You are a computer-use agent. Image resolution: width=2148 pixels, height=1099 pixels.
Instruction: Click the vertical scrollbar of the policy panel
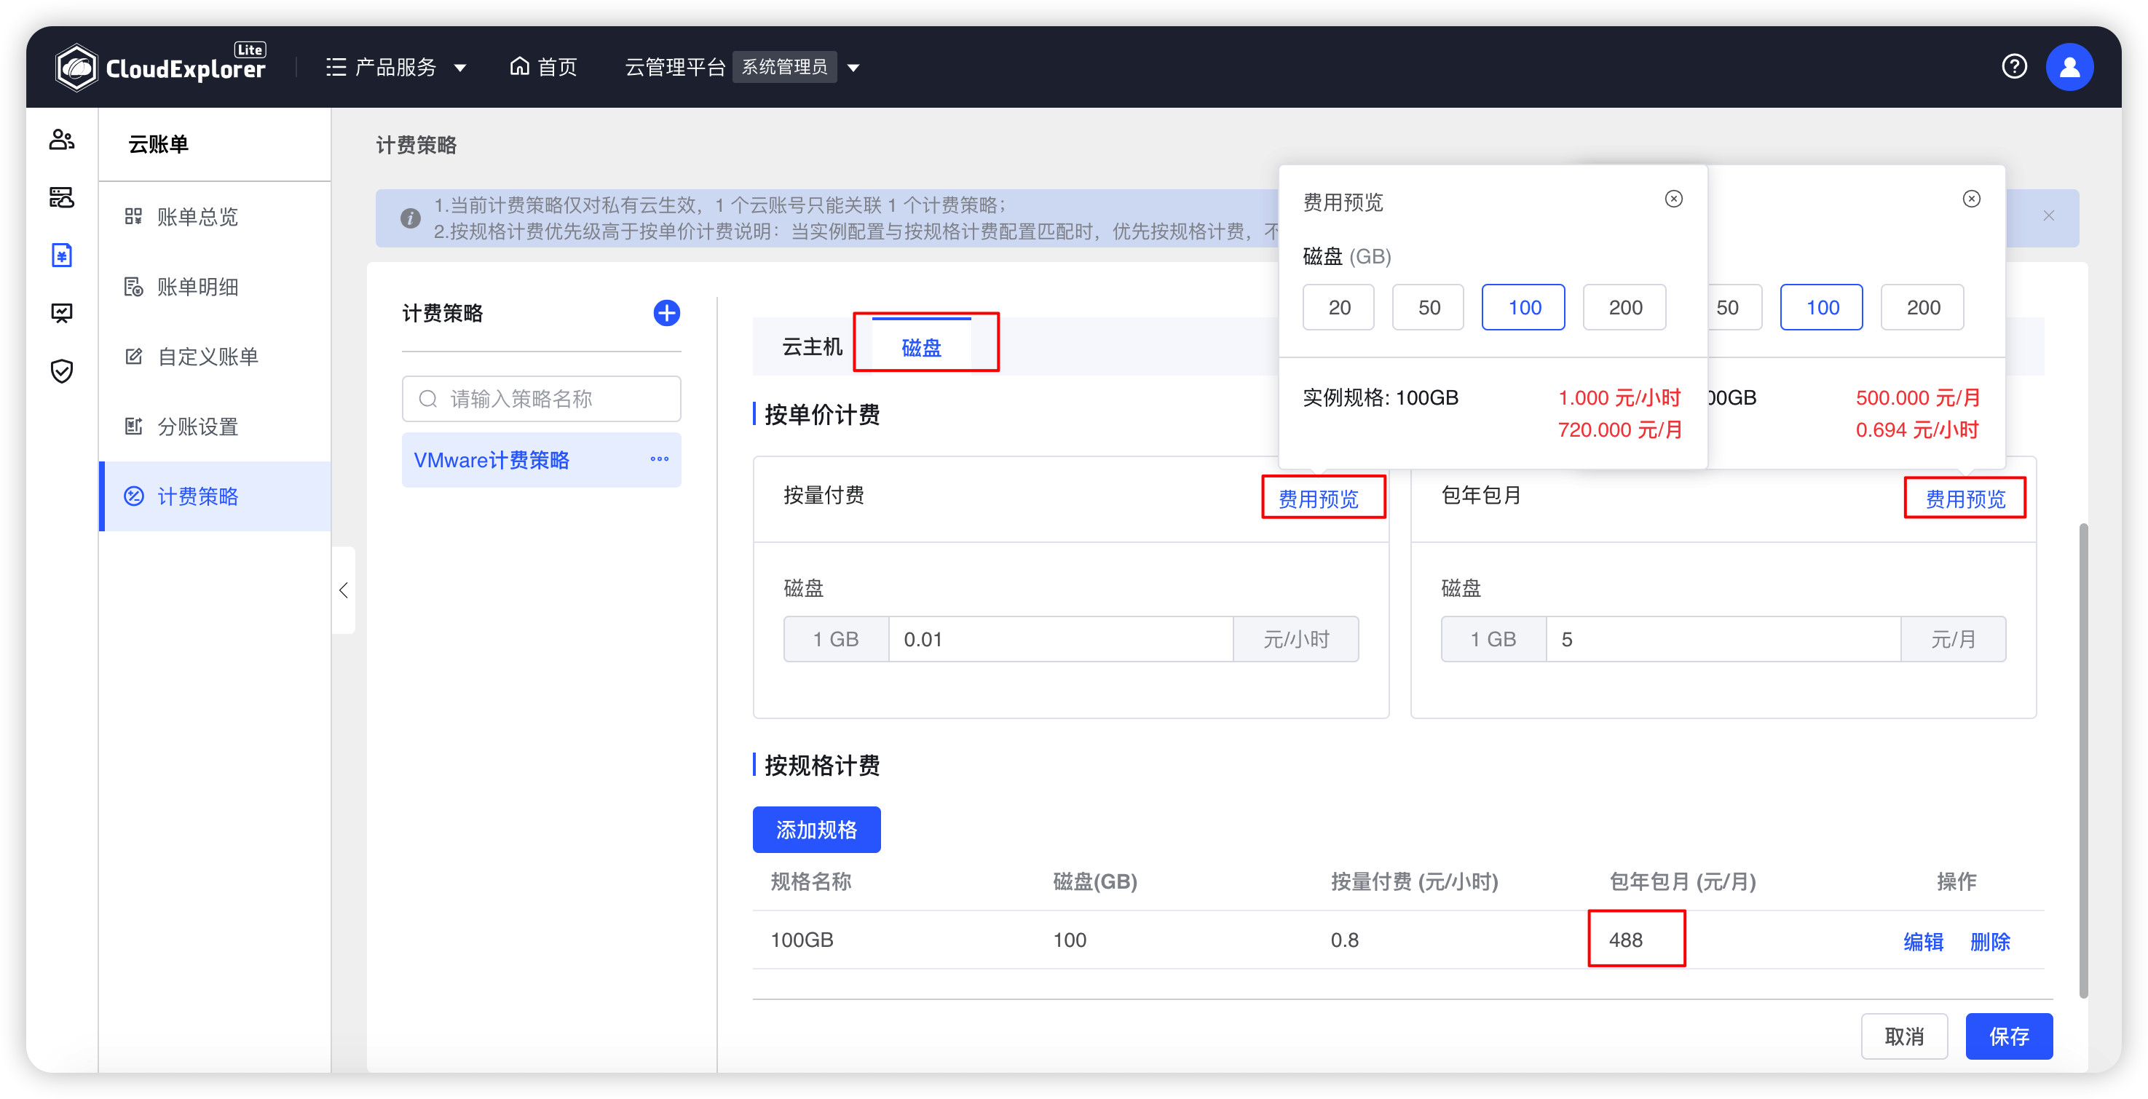2084,760
